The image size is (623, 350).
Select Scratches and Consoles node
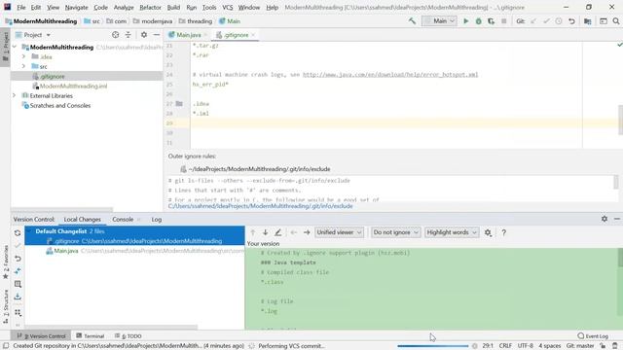(60, 106)
